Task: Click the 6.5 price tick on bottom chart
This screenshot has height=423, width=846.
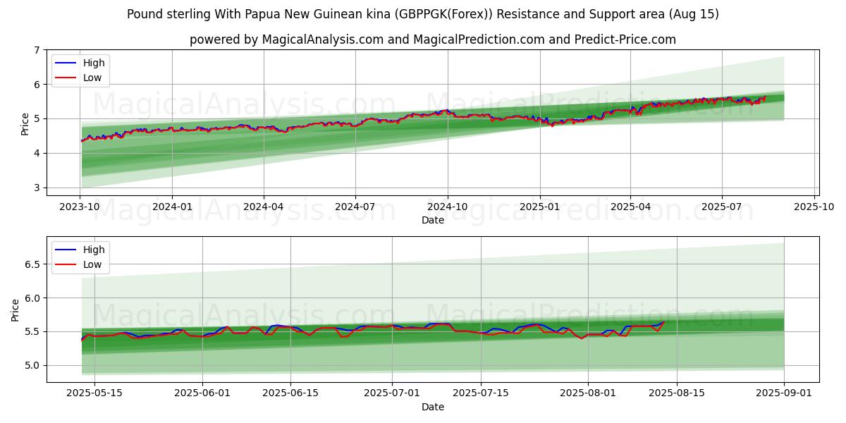Action: (33, 264)
